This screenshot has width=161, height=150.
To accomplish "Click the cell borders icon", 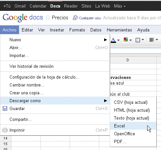I will coord(138,40).
